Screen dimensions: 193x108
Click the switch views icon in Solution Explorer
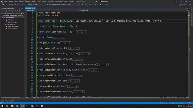coord(9,11)
